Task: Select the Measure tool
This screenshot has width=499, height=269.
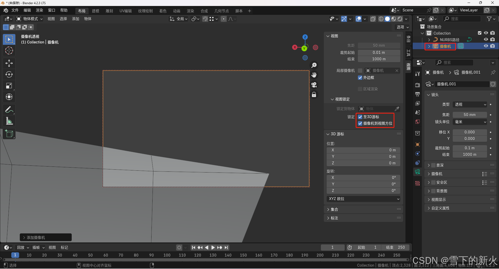Action: [9, 121]
